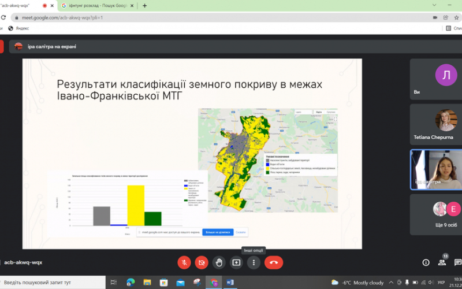Open Task View on taskbar

click(114, 283)
